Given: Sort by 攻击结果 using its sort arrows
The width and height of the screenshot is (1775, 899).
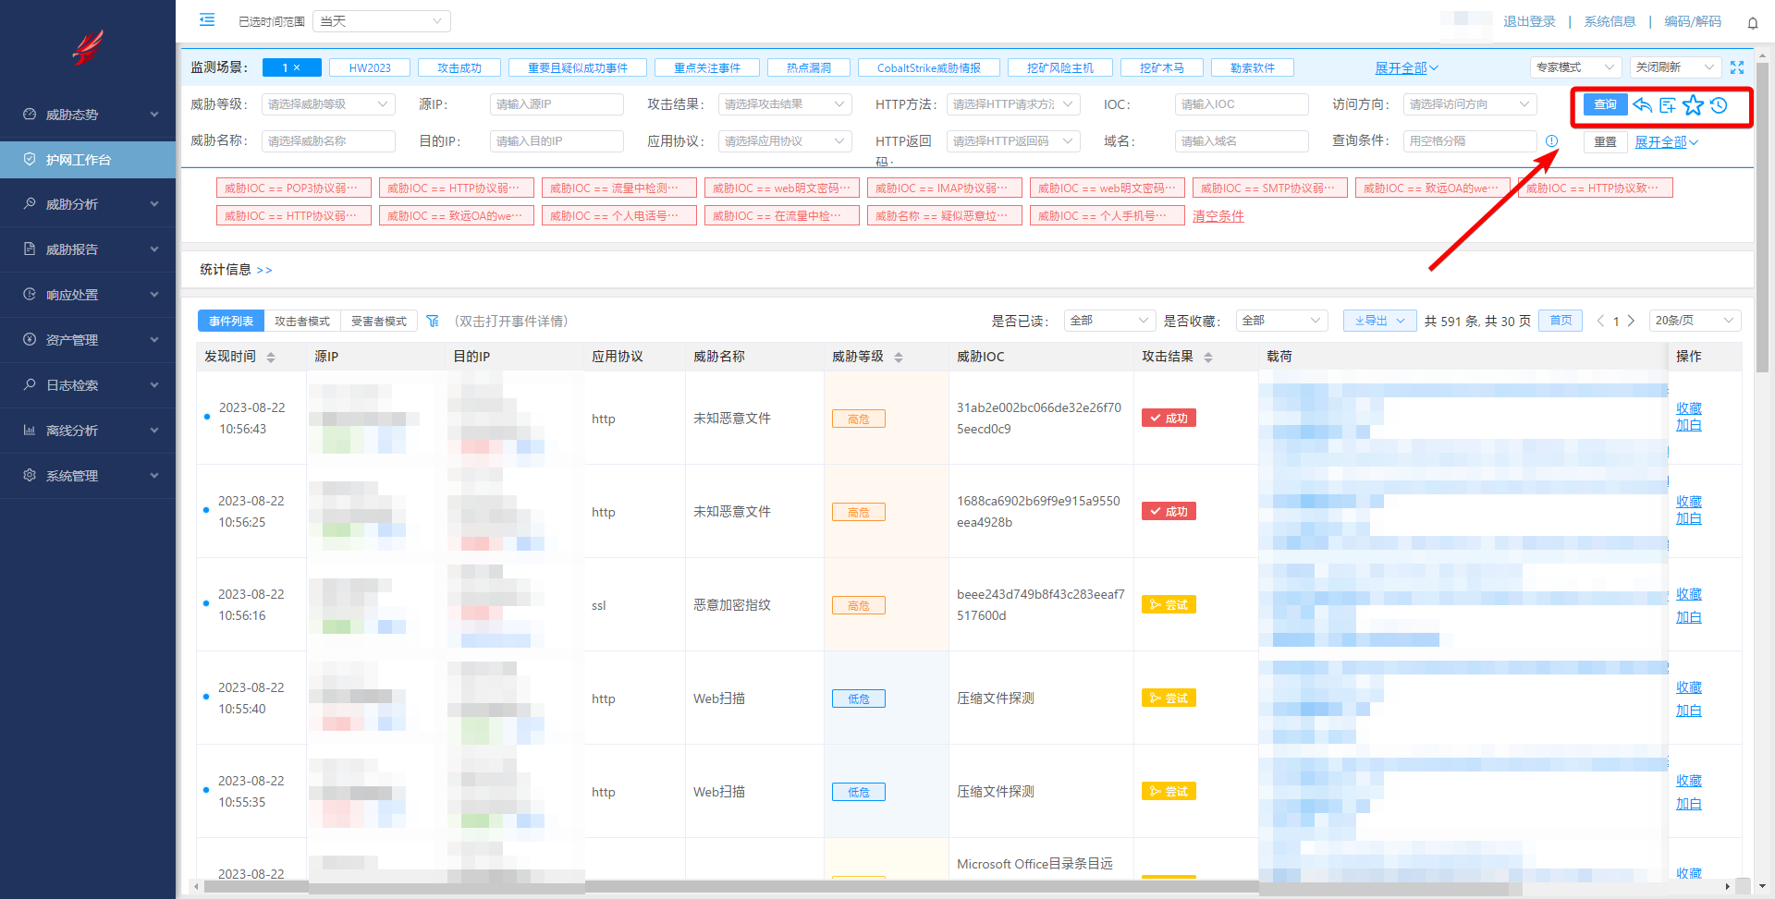Looking at the screenshot, I should click(1208, 357).
